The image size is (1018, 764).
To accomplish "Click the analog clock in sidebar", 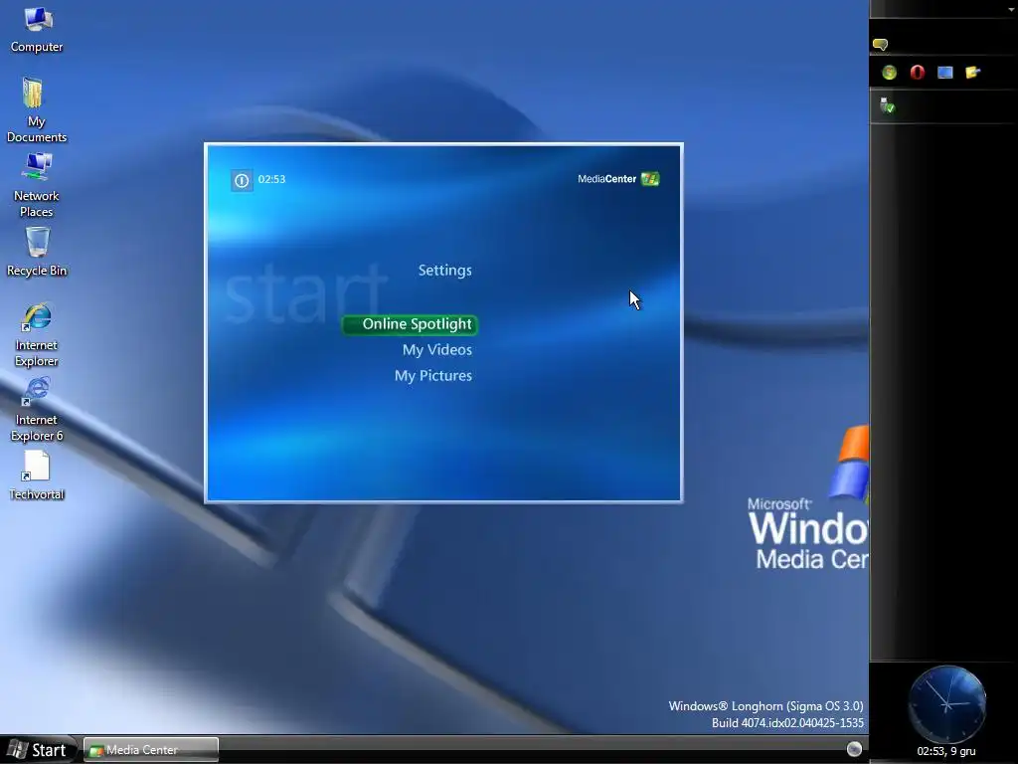I will point(946,704).
